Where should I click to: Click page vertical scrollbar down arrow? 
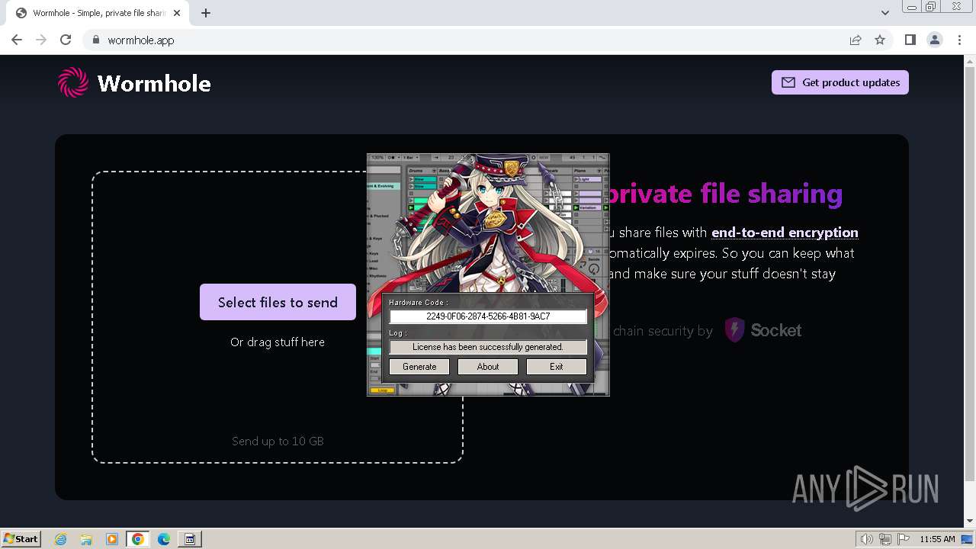pos(970,522)
